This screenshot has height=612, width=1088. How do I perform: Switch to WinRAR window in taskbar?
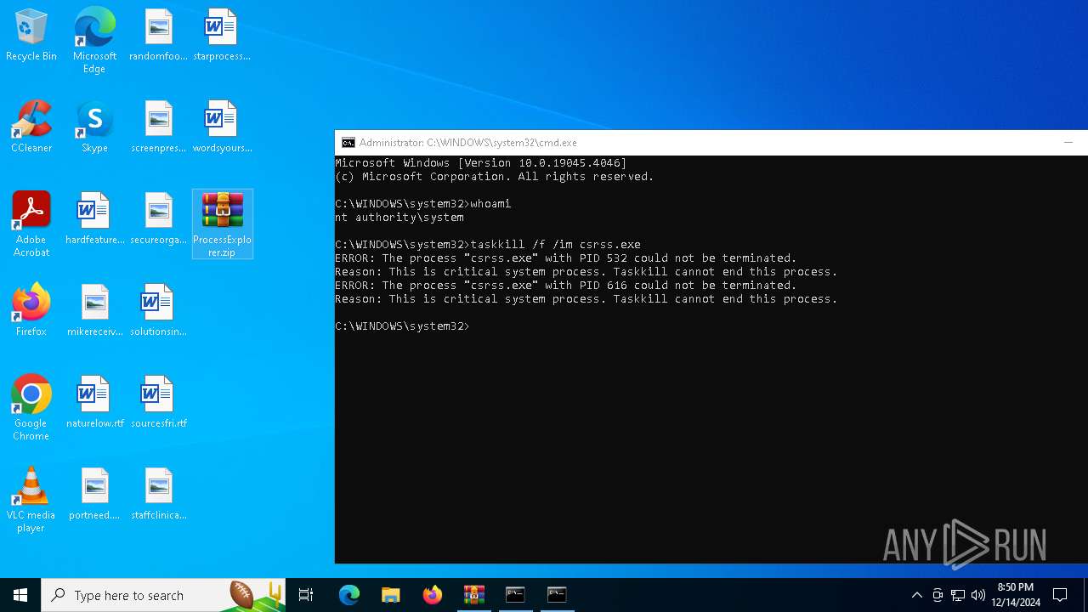click(473, 595)
